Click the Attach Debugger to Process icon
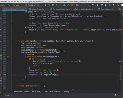 [68, 5]
